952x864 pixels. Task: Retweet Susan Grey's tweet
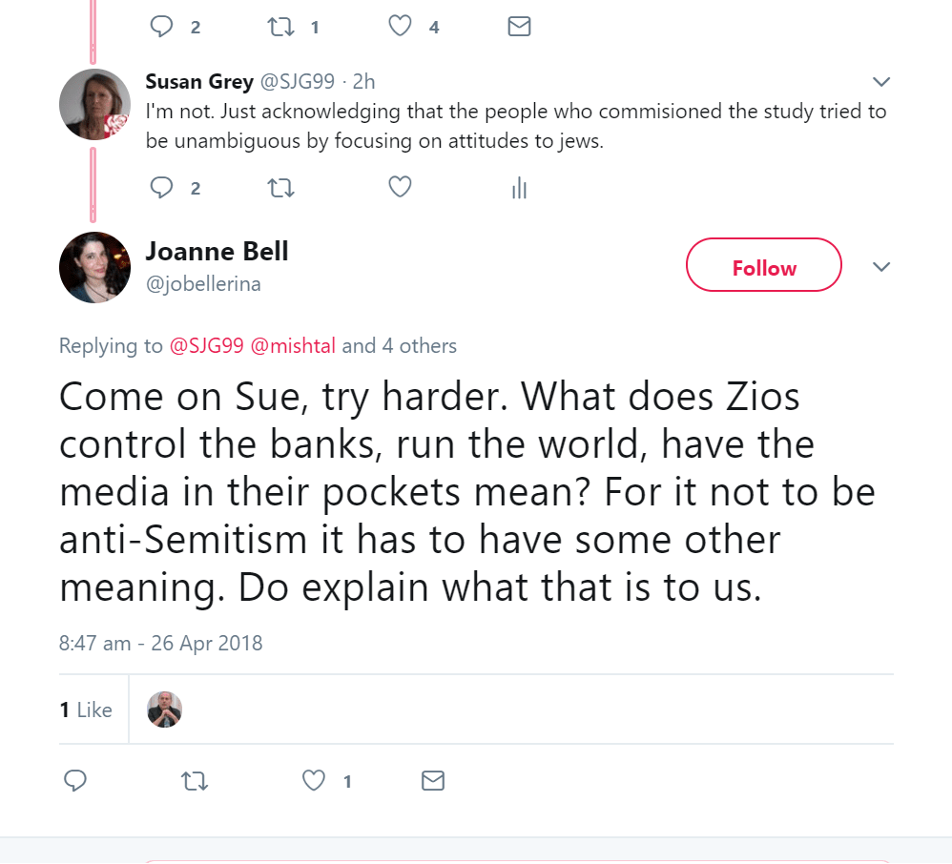point(281,188)
